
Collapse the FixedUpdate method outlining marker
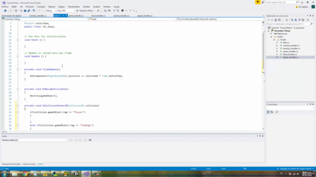18,69
